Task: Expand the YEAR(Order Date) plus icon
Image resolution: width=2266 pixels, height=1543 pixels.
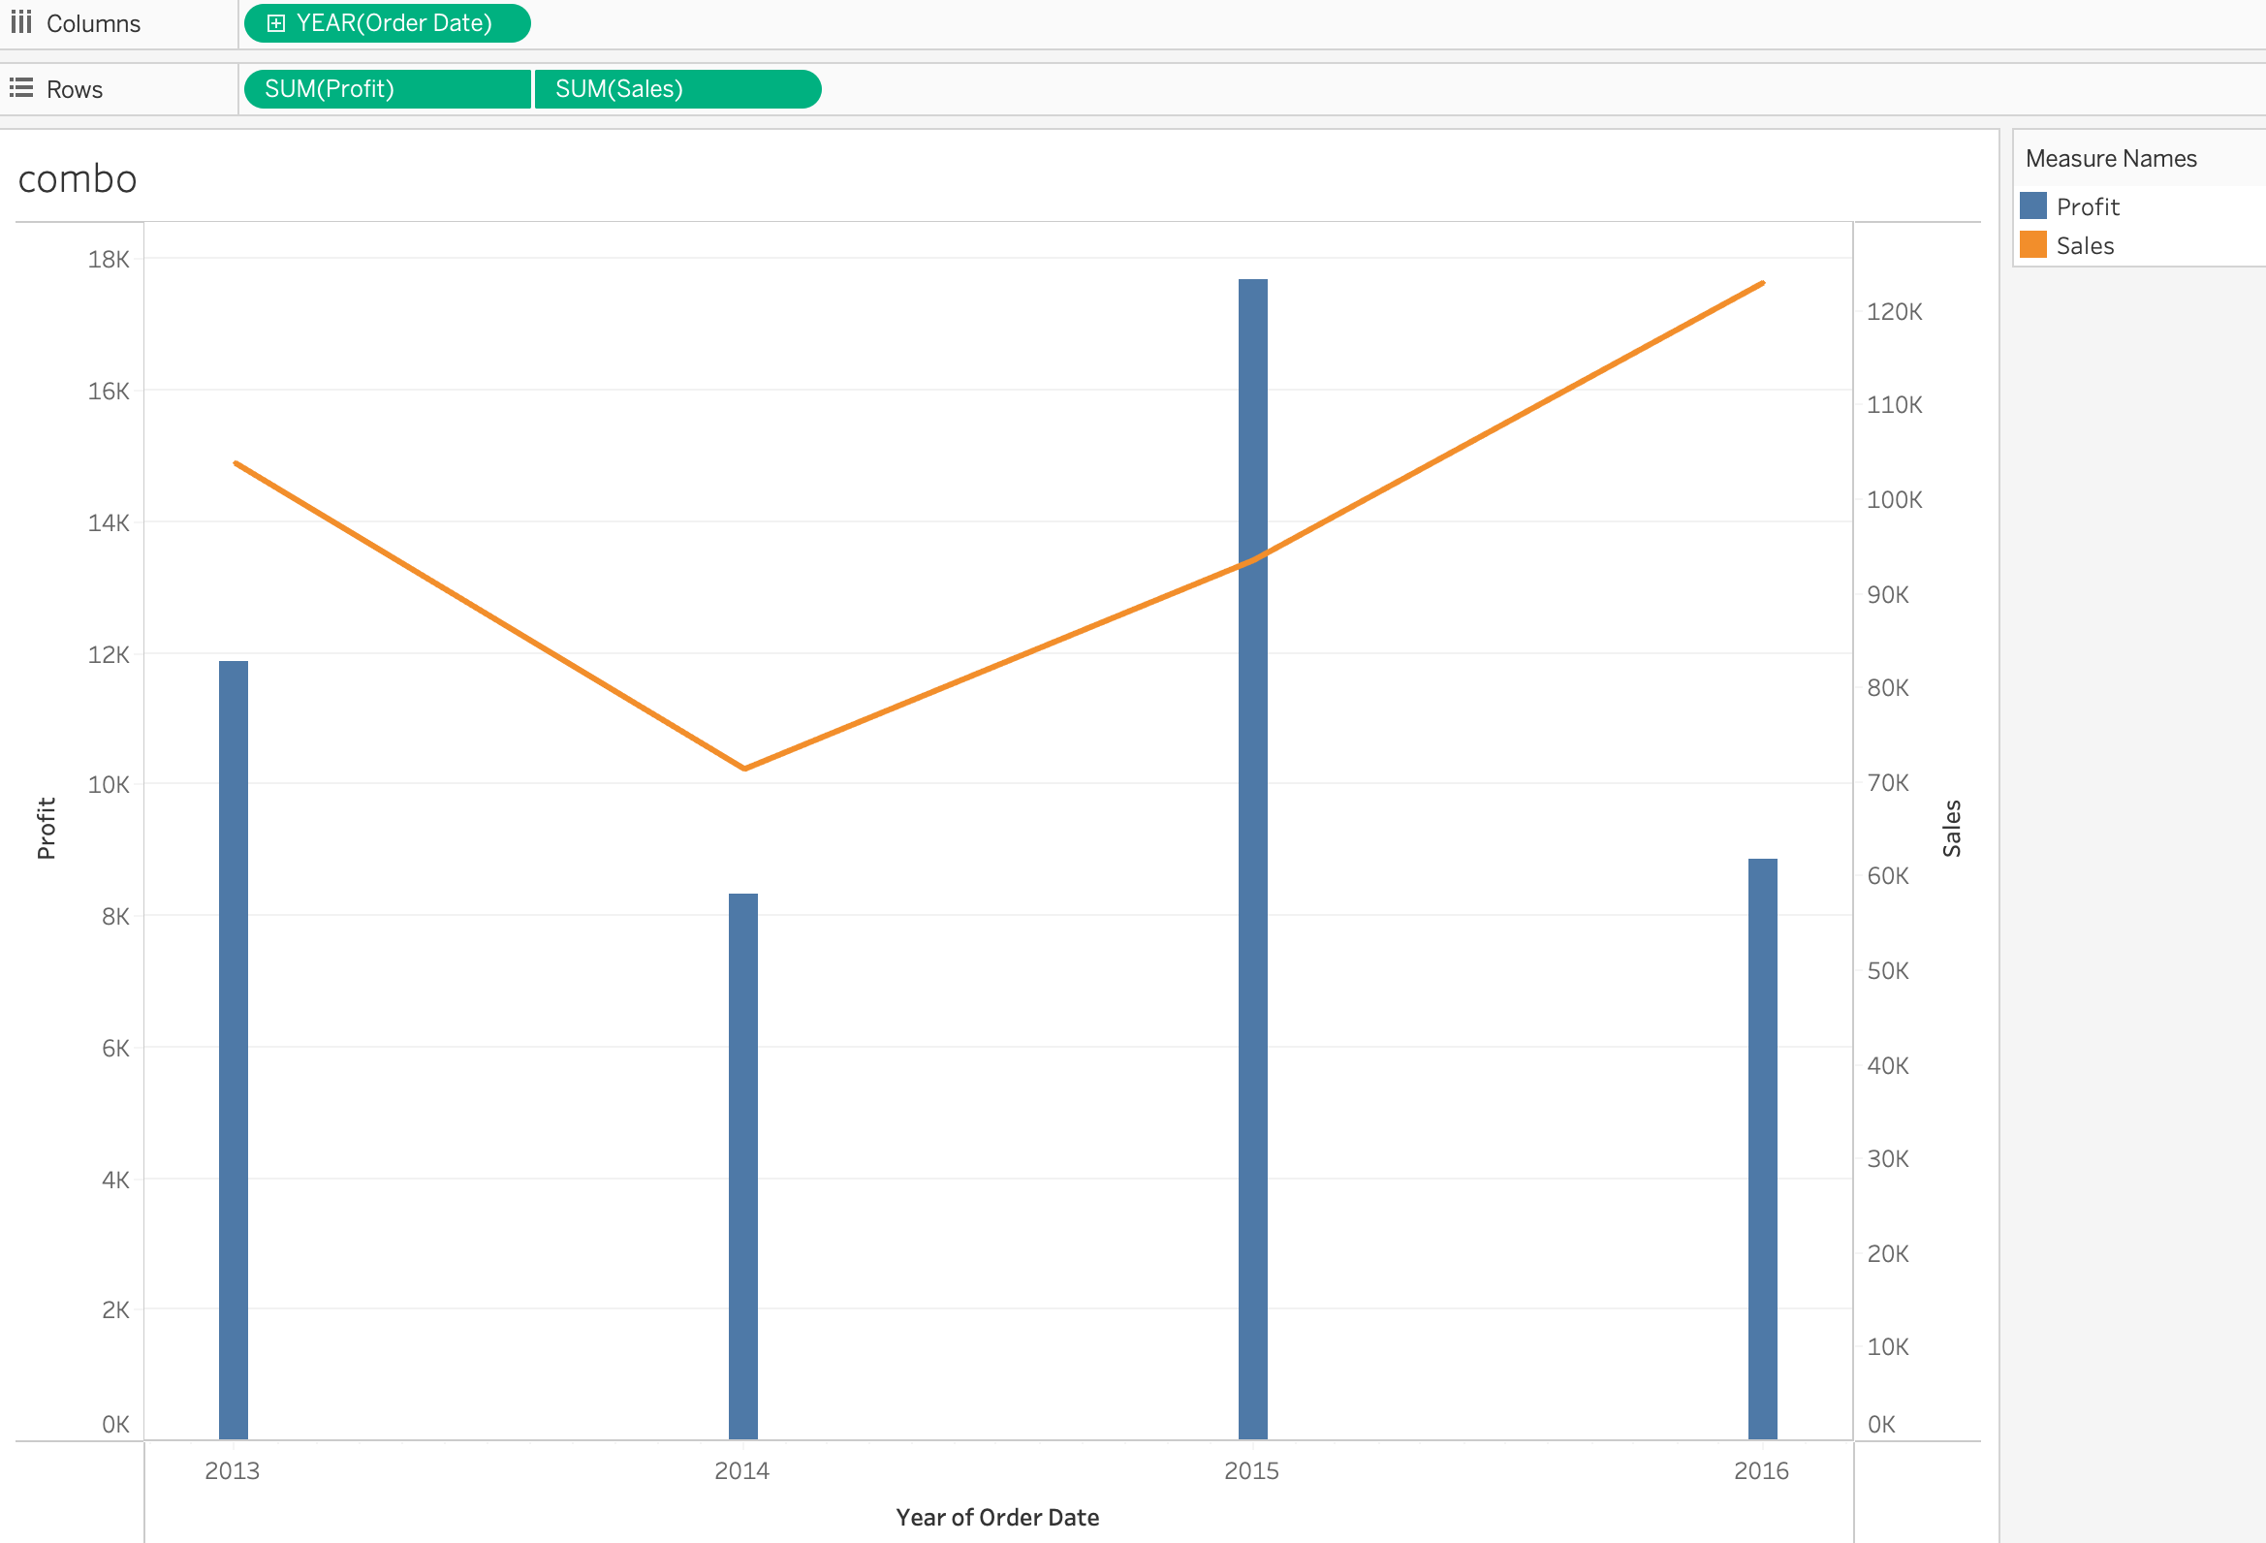Action: 276,23
